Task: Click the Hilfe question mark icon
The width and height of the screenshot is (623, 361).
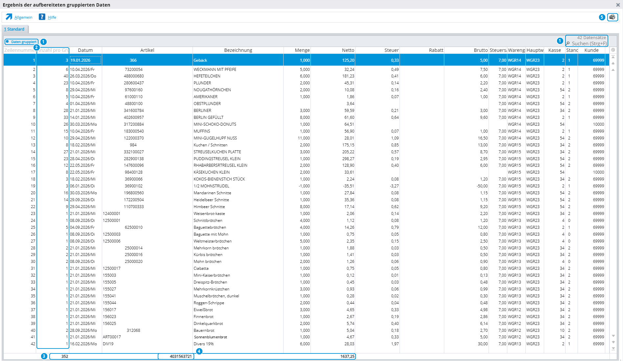Action: point(42,17)
